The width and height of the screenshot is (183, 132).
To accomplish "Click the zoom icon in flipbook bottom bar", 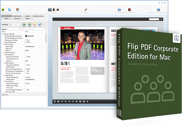I will [x=65, y=102].
